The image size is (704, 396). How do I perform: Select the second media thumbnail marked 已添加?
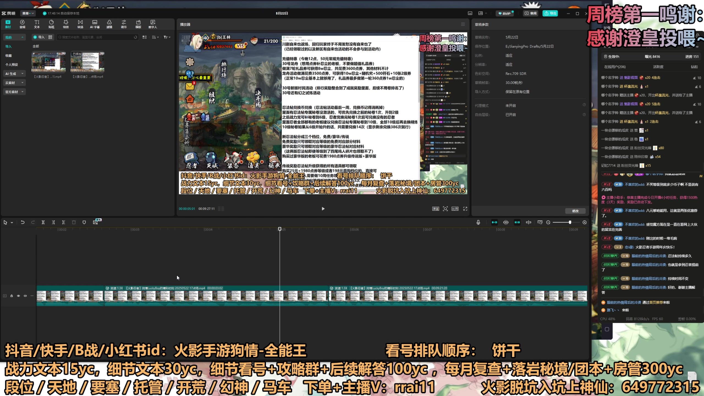87,62
